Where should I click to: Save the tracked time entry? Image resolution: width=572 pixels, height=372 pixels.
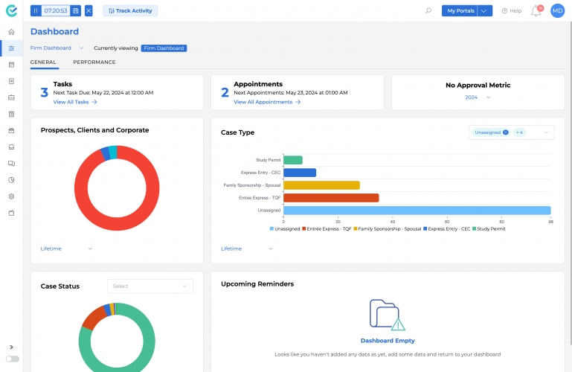pos(76,10)
